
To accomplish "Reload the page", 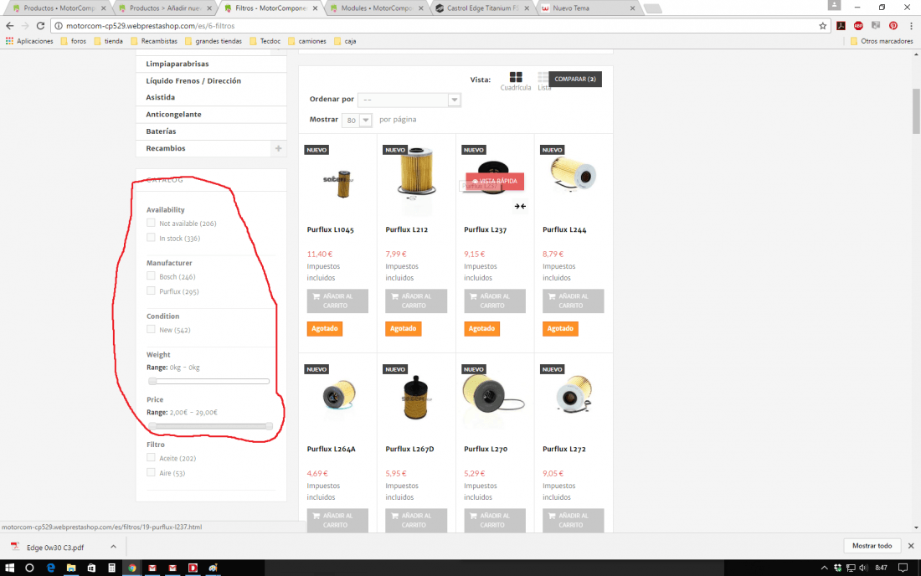I will click(40, 26).
